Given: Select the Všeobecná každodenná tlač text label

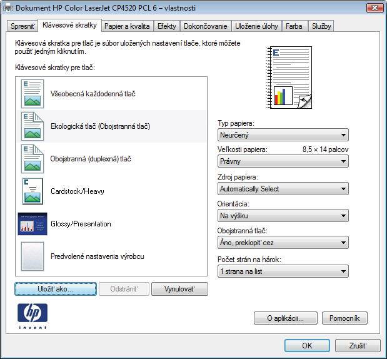Looking at the screenshot, I should coord(93,94).
